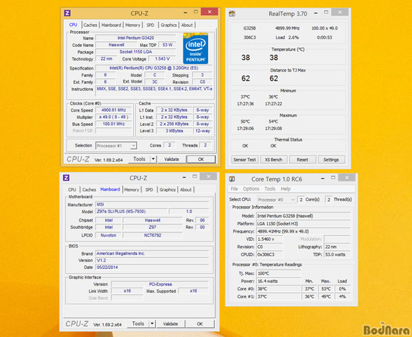Open Select CPU dropdown in Core Temp

click(x=276, y=199)
